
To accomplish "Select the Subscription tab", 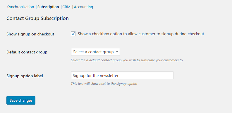I will pos(48,7).
